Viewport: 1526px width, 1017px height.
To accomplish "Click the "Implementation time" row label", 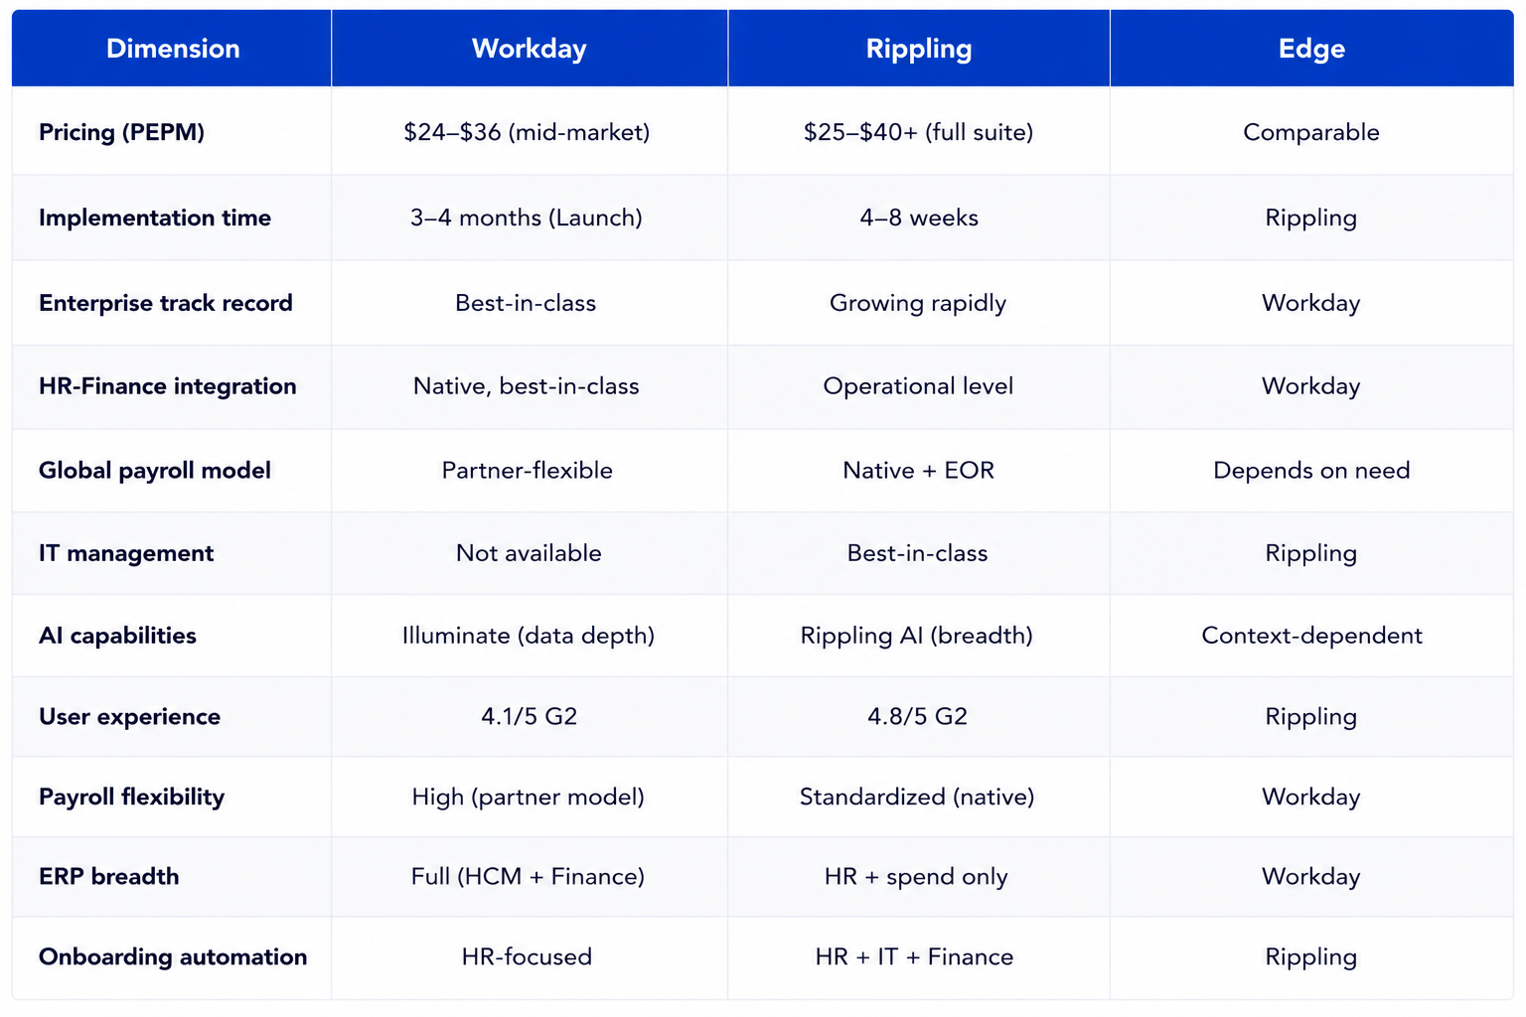I will 155,218.
